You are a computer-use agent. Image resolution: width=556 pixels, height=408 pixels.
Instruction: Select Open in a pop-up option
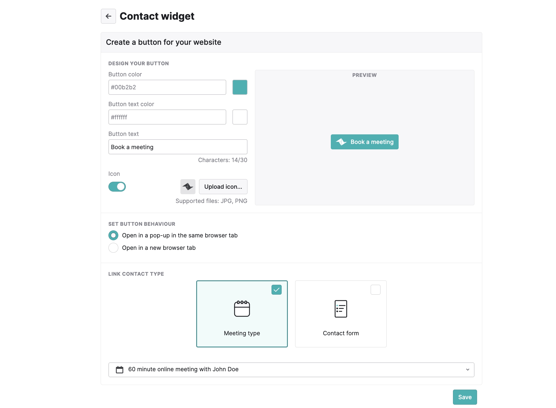(x=113, y=235)
